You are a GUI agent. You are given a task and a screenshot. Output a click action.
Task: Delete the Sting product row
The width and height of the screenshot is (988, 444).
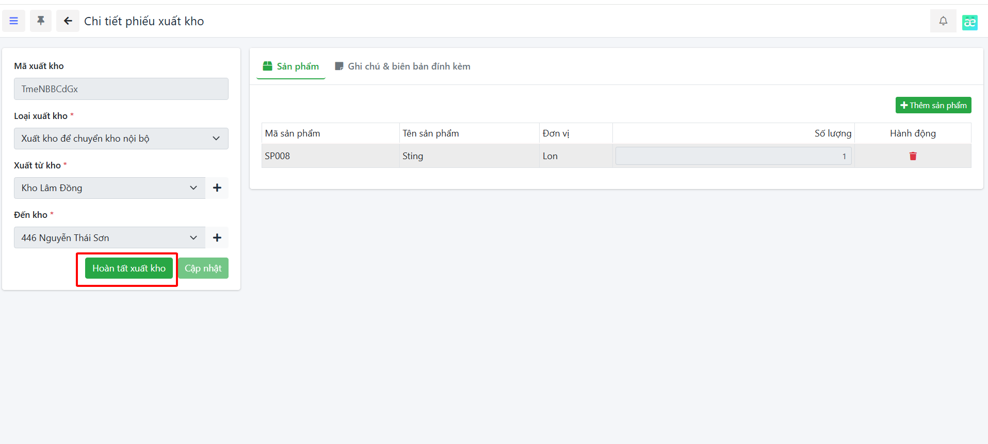pos(913,156)
